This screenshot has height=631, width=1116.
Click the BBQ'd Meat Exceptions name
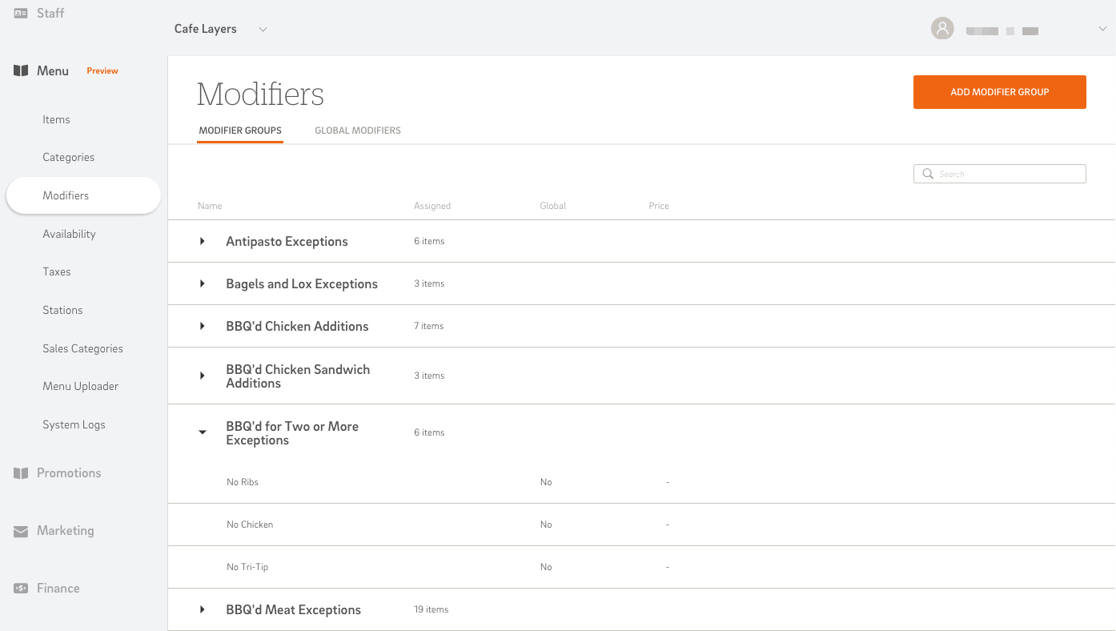pos(293,609)
